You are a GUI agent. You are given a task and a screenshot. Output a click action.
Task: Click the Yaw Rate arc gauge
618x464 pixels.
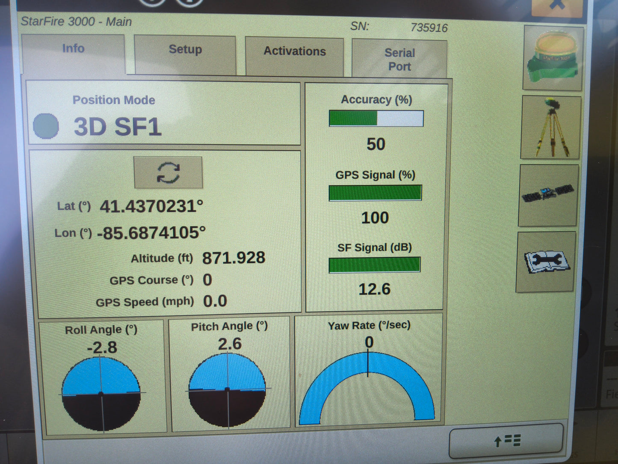pyautogui.click(x=367, y=387)
